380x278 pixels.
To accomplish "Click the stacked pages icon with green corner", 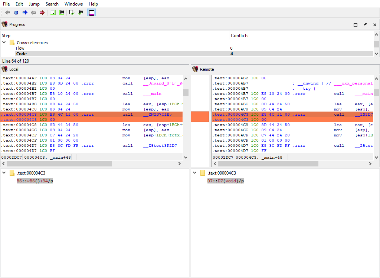I will point(62,13).
